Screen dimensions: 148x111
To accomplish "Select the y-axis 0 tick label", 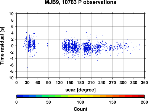I will (x=12, y=46).
